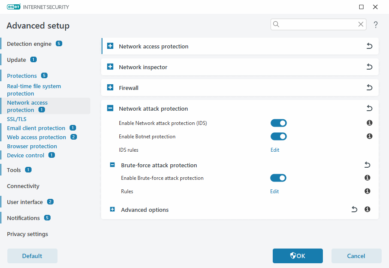The width and height of the screenshot is (389, 268).
Task: Open Notifications category
Action: pyautogui.click(x=23, y=218)
